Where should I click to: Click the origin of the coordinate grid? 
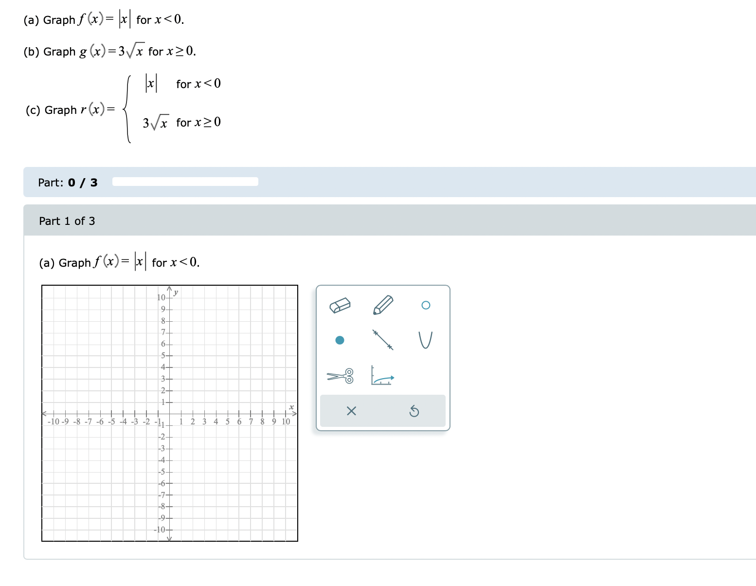point(169,413)
